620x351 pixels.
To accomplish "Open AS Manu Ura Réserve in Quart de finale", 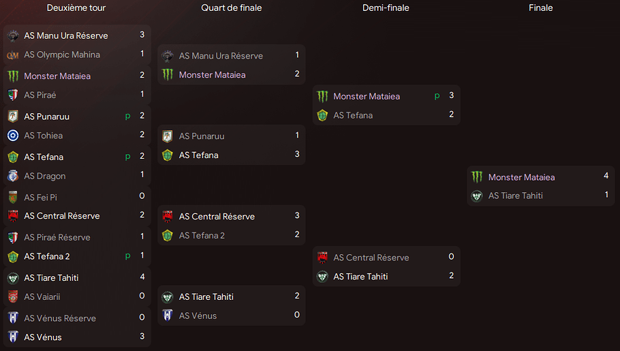I will tap(221, 56).
